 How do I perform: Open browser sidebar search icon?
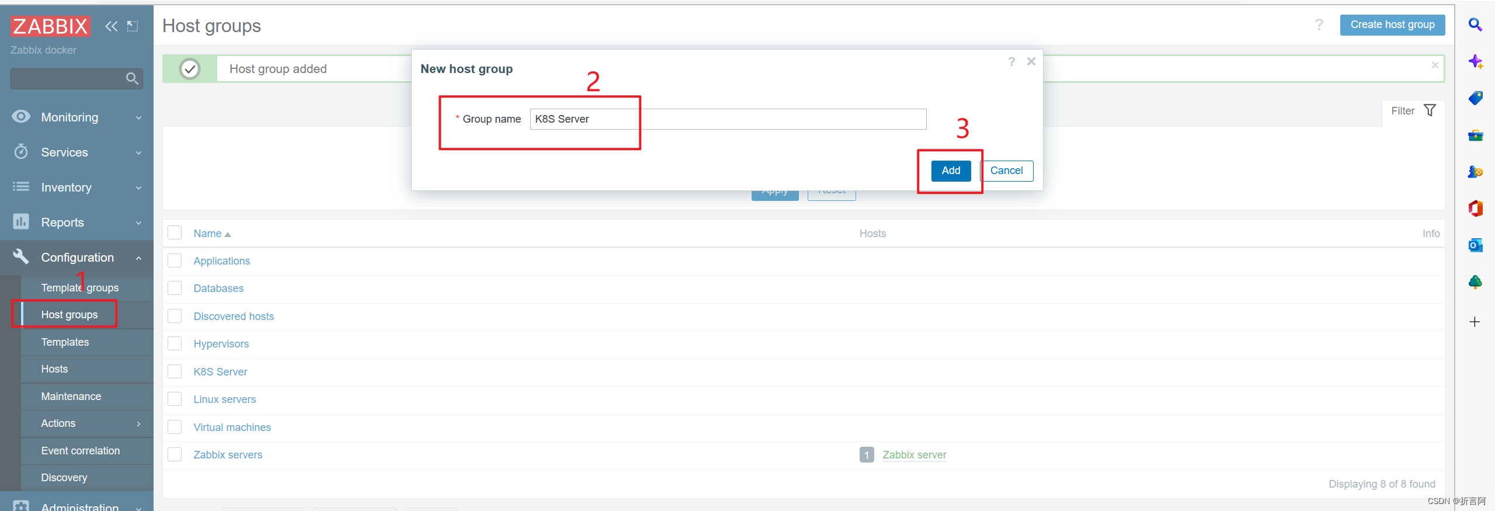[1475, 25]
